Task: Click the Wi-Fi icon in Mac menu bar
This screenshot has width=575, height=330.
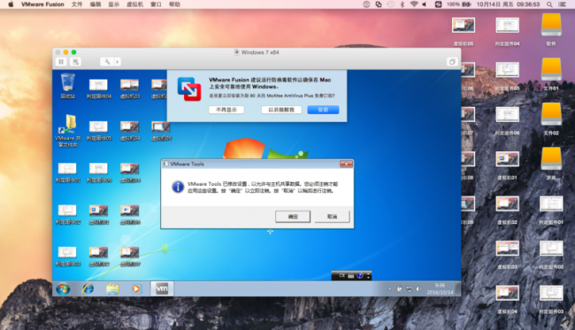Action: [x=414, y=4]
